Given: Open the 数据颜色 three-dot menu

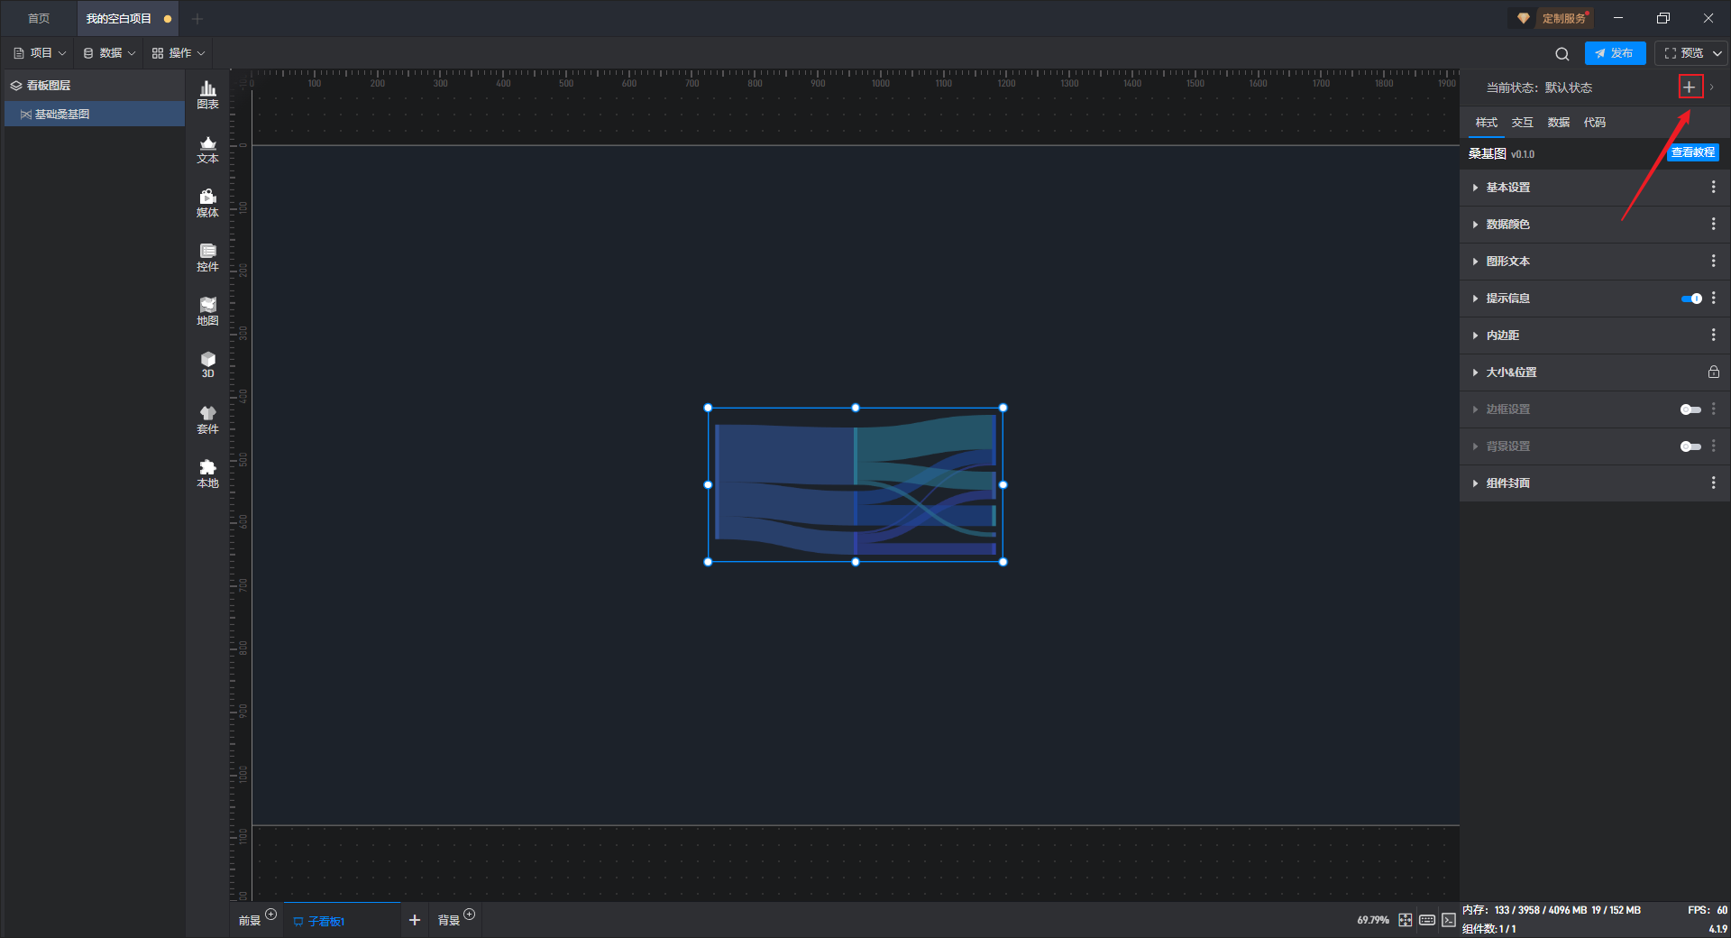Looking at the screenshot, I should click(x=1714, y=224).
